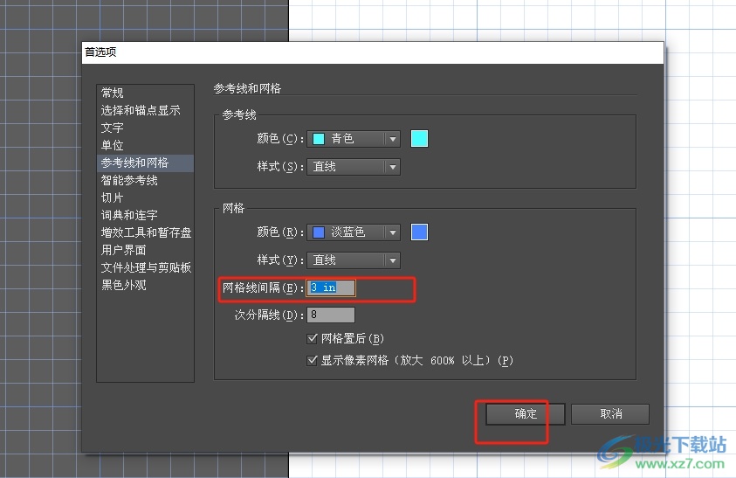Click the 网格线间隔 input field

point(331,287)
